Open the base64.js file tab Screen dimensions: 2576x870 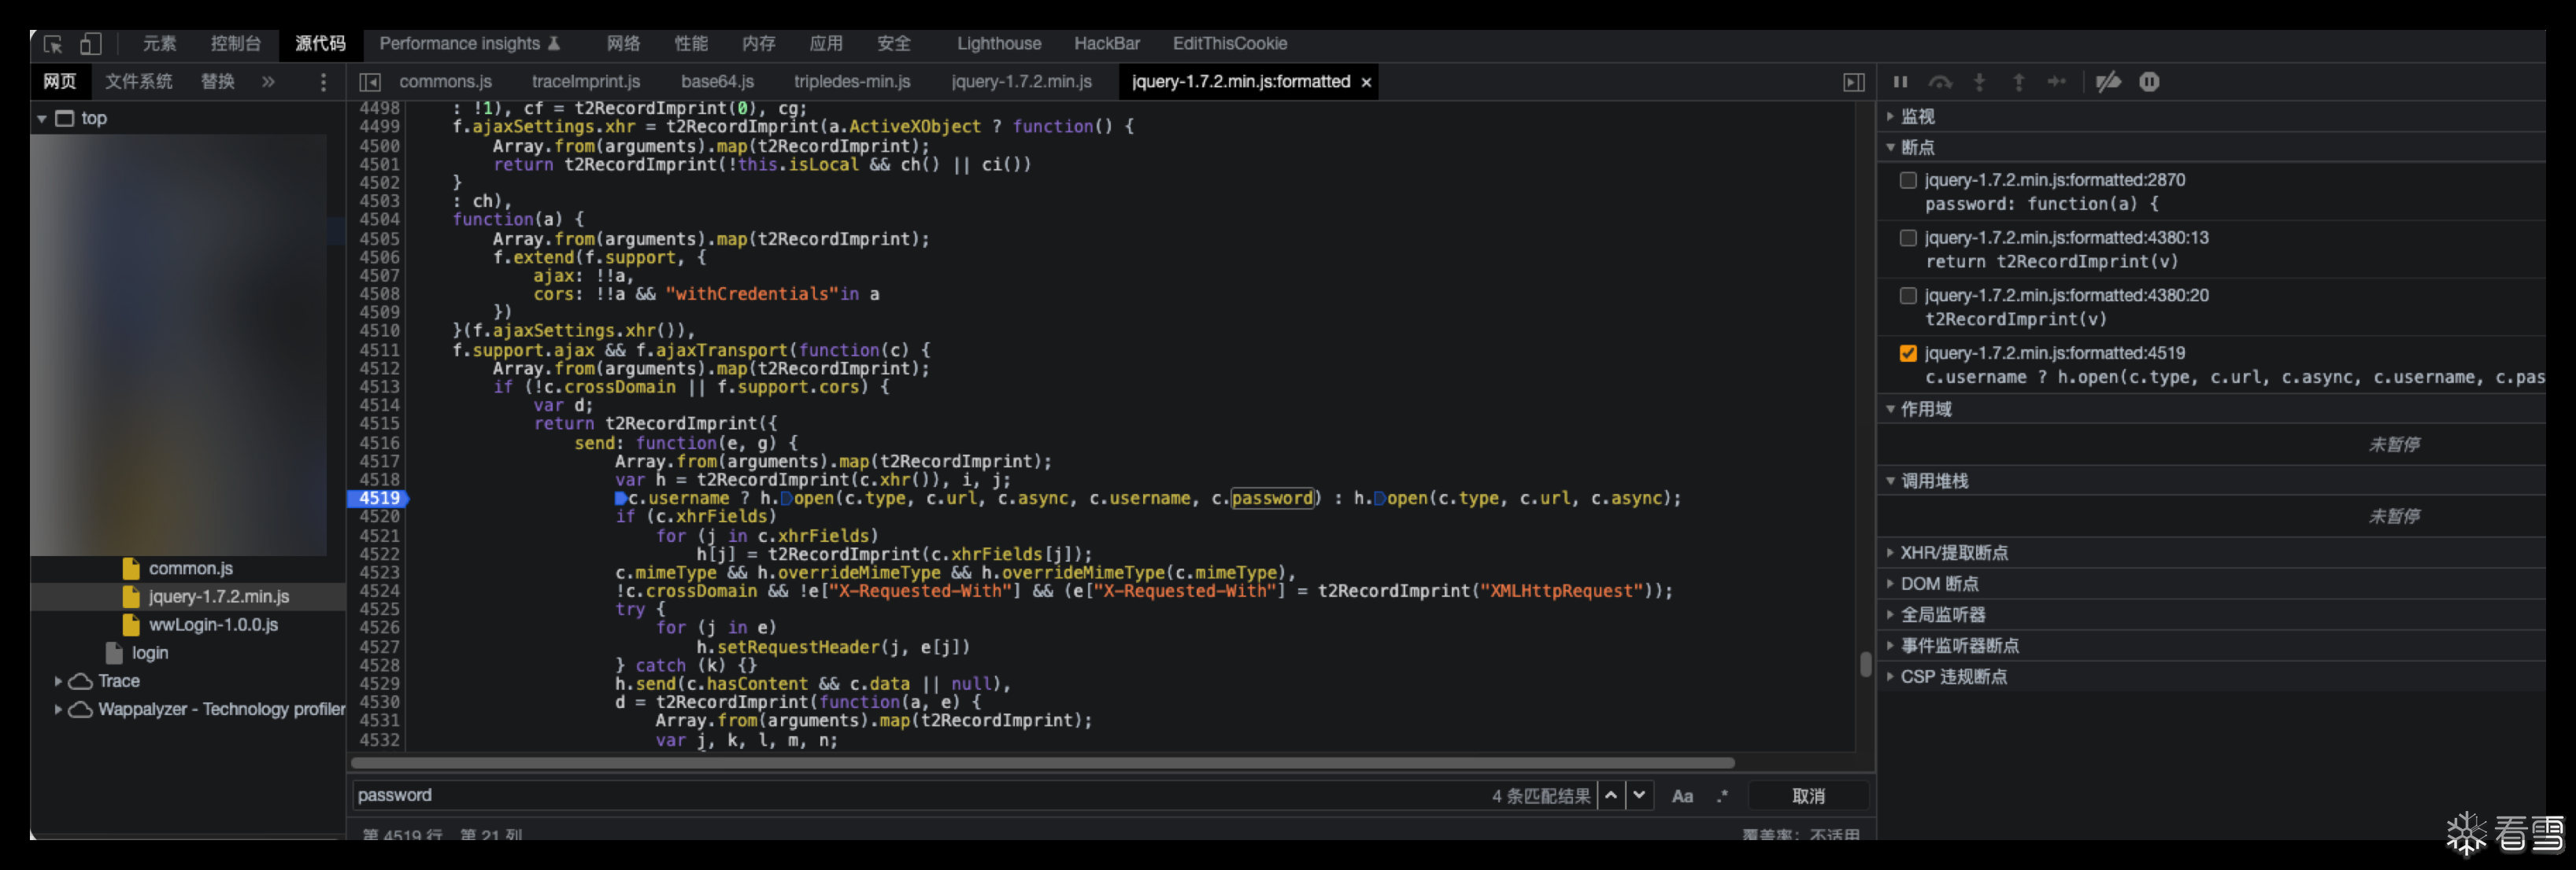click(717, 82)
